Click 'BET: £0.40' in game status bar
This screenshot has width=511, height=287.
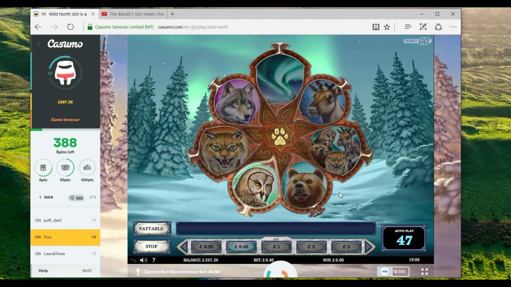pos(264,260)
